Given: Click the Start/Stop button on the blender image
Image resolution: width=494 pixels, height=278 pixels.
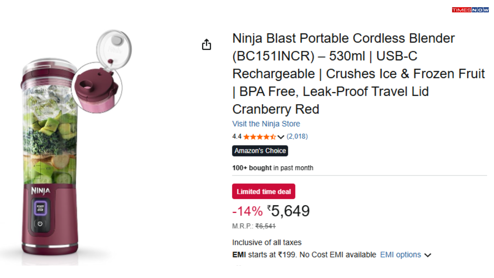Looking at the screenshot, I should coord(40,207).
